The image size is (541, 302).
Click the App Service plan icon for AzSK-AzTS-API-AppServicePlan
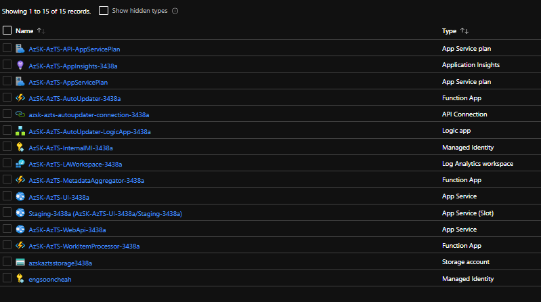[20, 48]
